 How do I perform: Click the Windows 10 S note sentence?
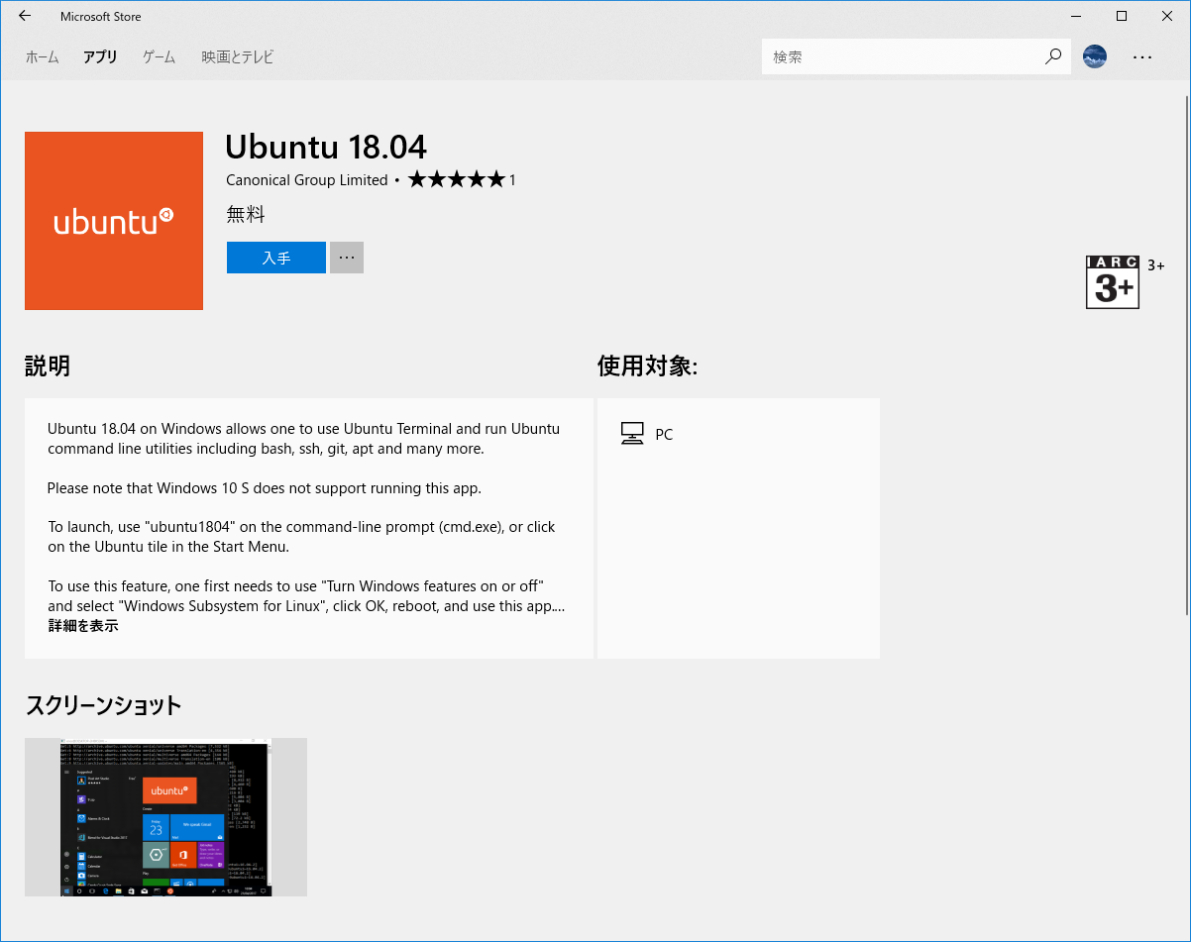pyautogui.click(x=265, y=488)
